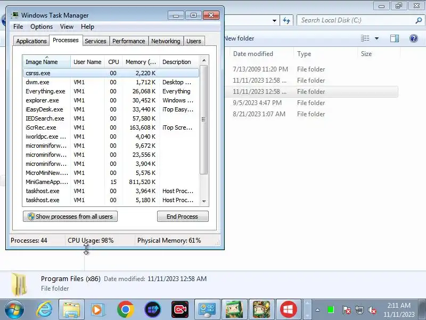Screen dimensions: 426x320
Task: Sort Explorer by Type column
Action: [325, 54]
